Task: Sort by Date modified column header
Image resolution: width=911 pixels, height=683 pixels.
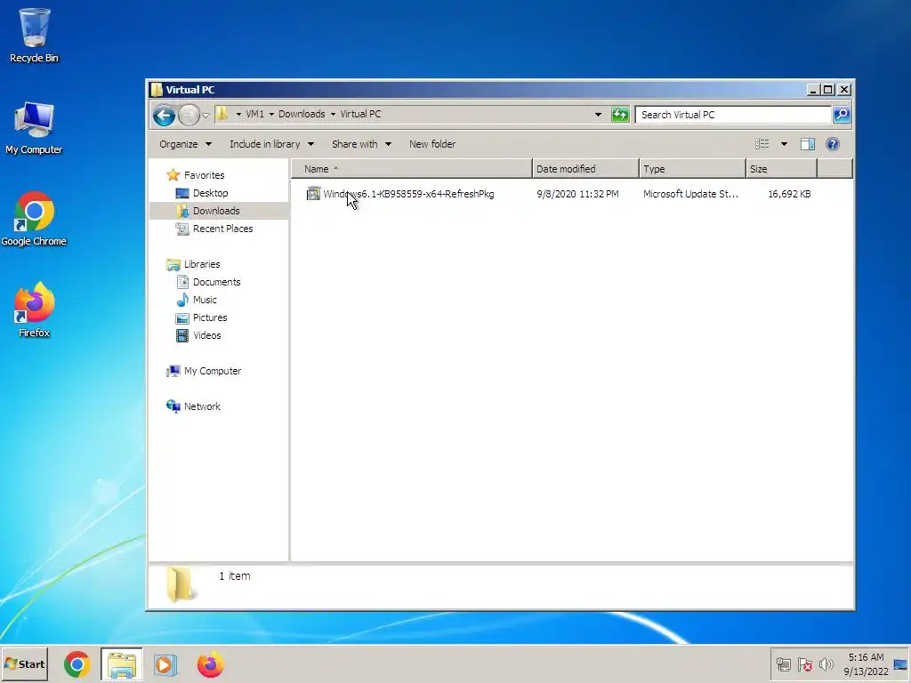Action: click(585, 169)
